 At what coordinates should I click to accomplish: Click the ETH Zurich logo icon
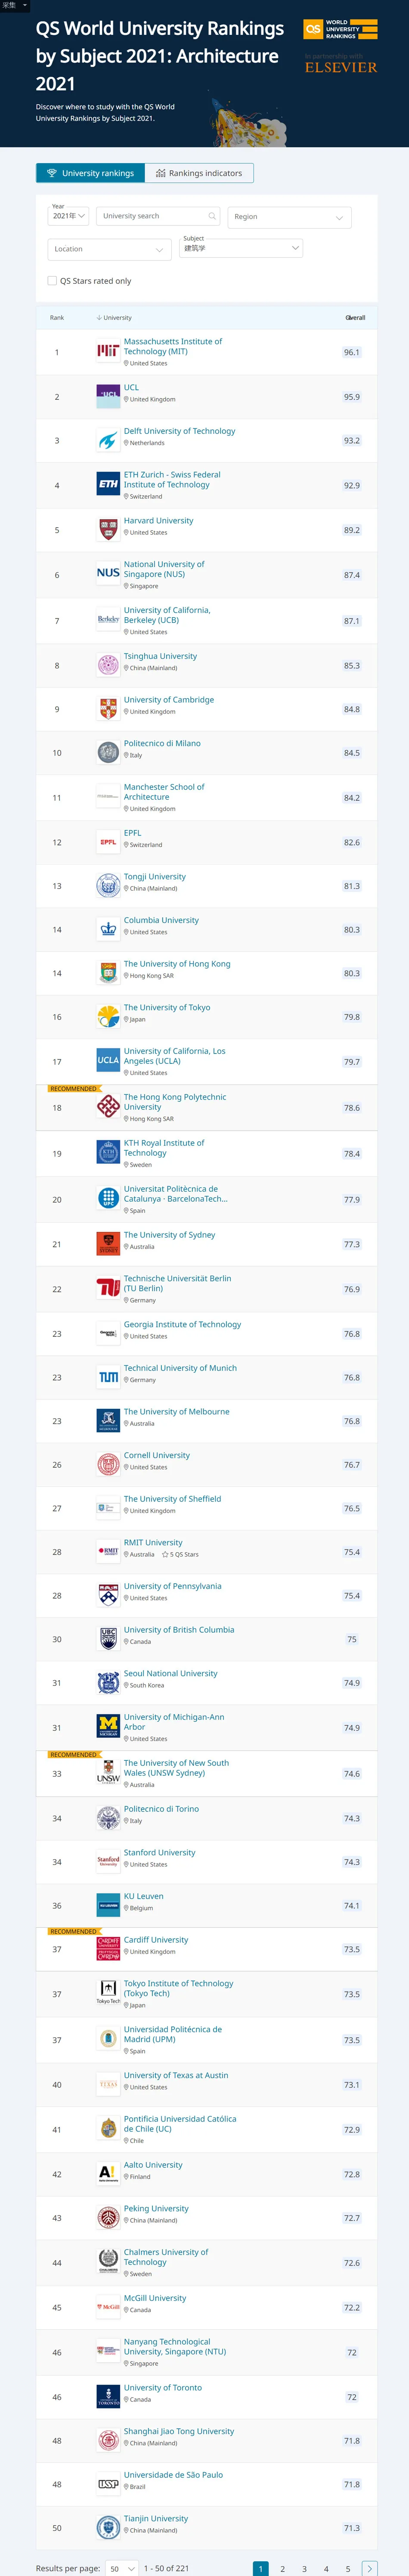coord(108,484)
